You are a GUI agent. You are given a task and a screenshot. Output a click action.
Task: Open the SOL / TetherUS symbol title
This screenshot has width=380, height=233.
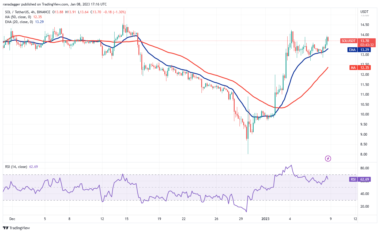[18, 12]
